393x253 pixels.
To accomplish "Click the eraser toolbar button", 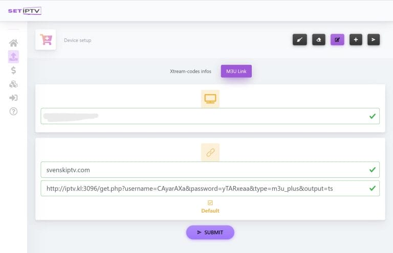I will (318, 39).
